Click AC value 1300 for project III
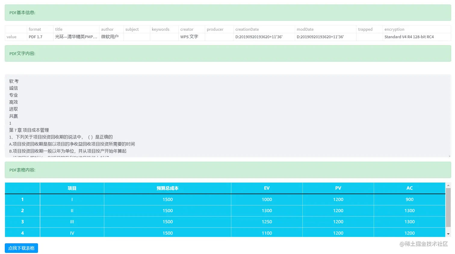Image resolution: width=455 pixels, height=254 pixels. point(410,222)
